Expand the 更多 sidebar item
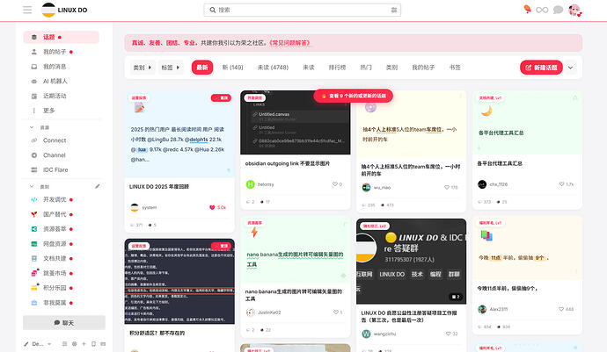607x352 pixels. click(x=48, y=111)
